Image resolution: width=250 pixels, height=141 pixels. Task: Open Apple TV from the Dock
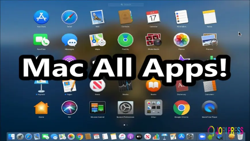[139, 137]
